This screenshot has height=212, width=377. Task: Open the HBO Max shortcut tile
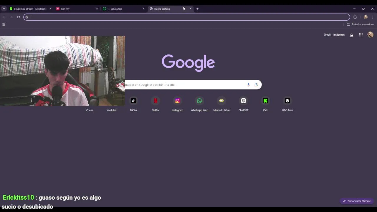[x=287, y=104]
